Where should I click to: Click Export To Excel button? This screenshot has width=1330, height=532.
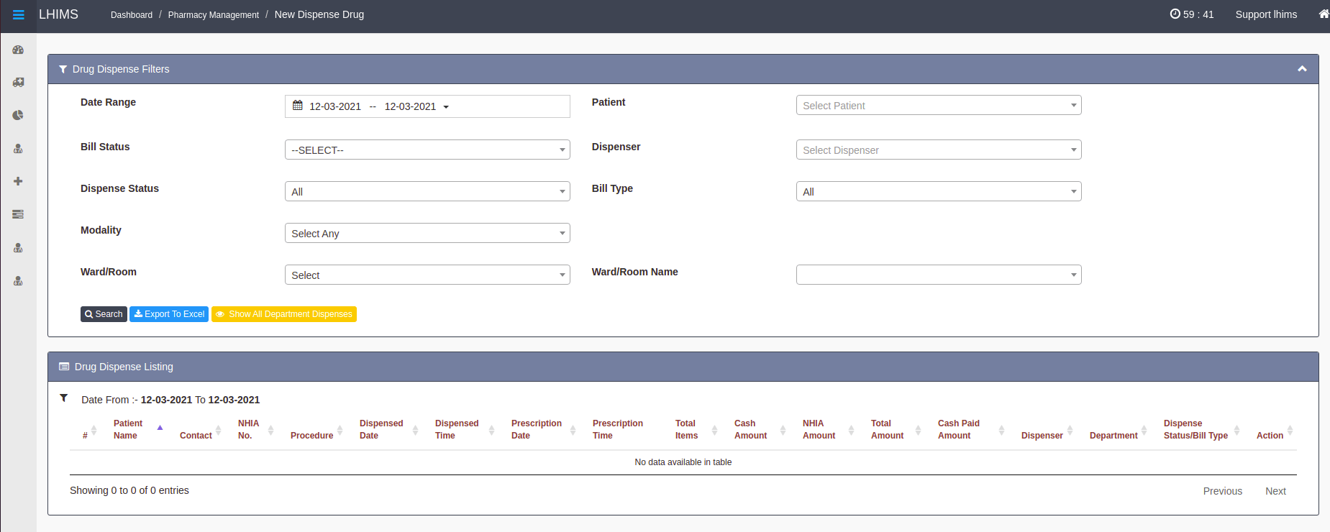(169, 314)
